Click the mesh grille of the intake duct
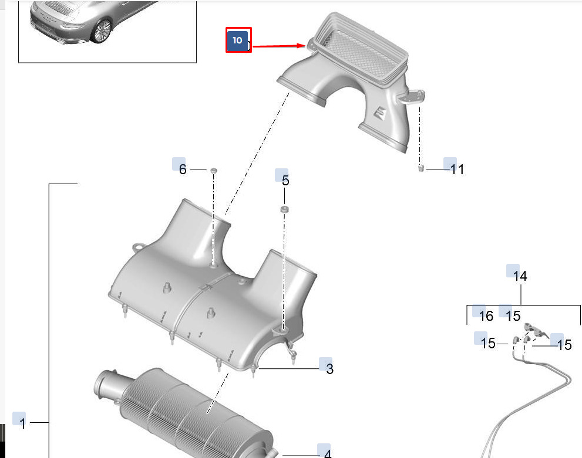Image resolution: width=582 pixels, height=458 pixels. tap(359, 54)
